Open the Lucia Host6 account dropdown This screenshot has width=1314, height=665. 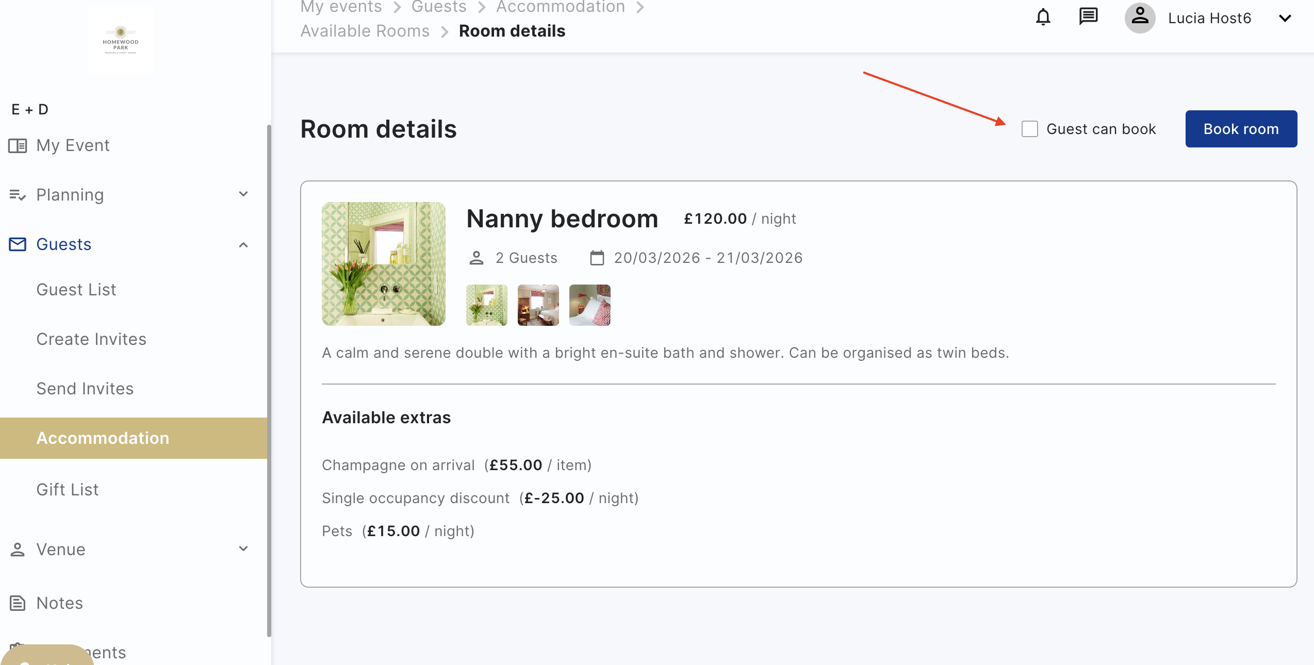(1285, 19)
